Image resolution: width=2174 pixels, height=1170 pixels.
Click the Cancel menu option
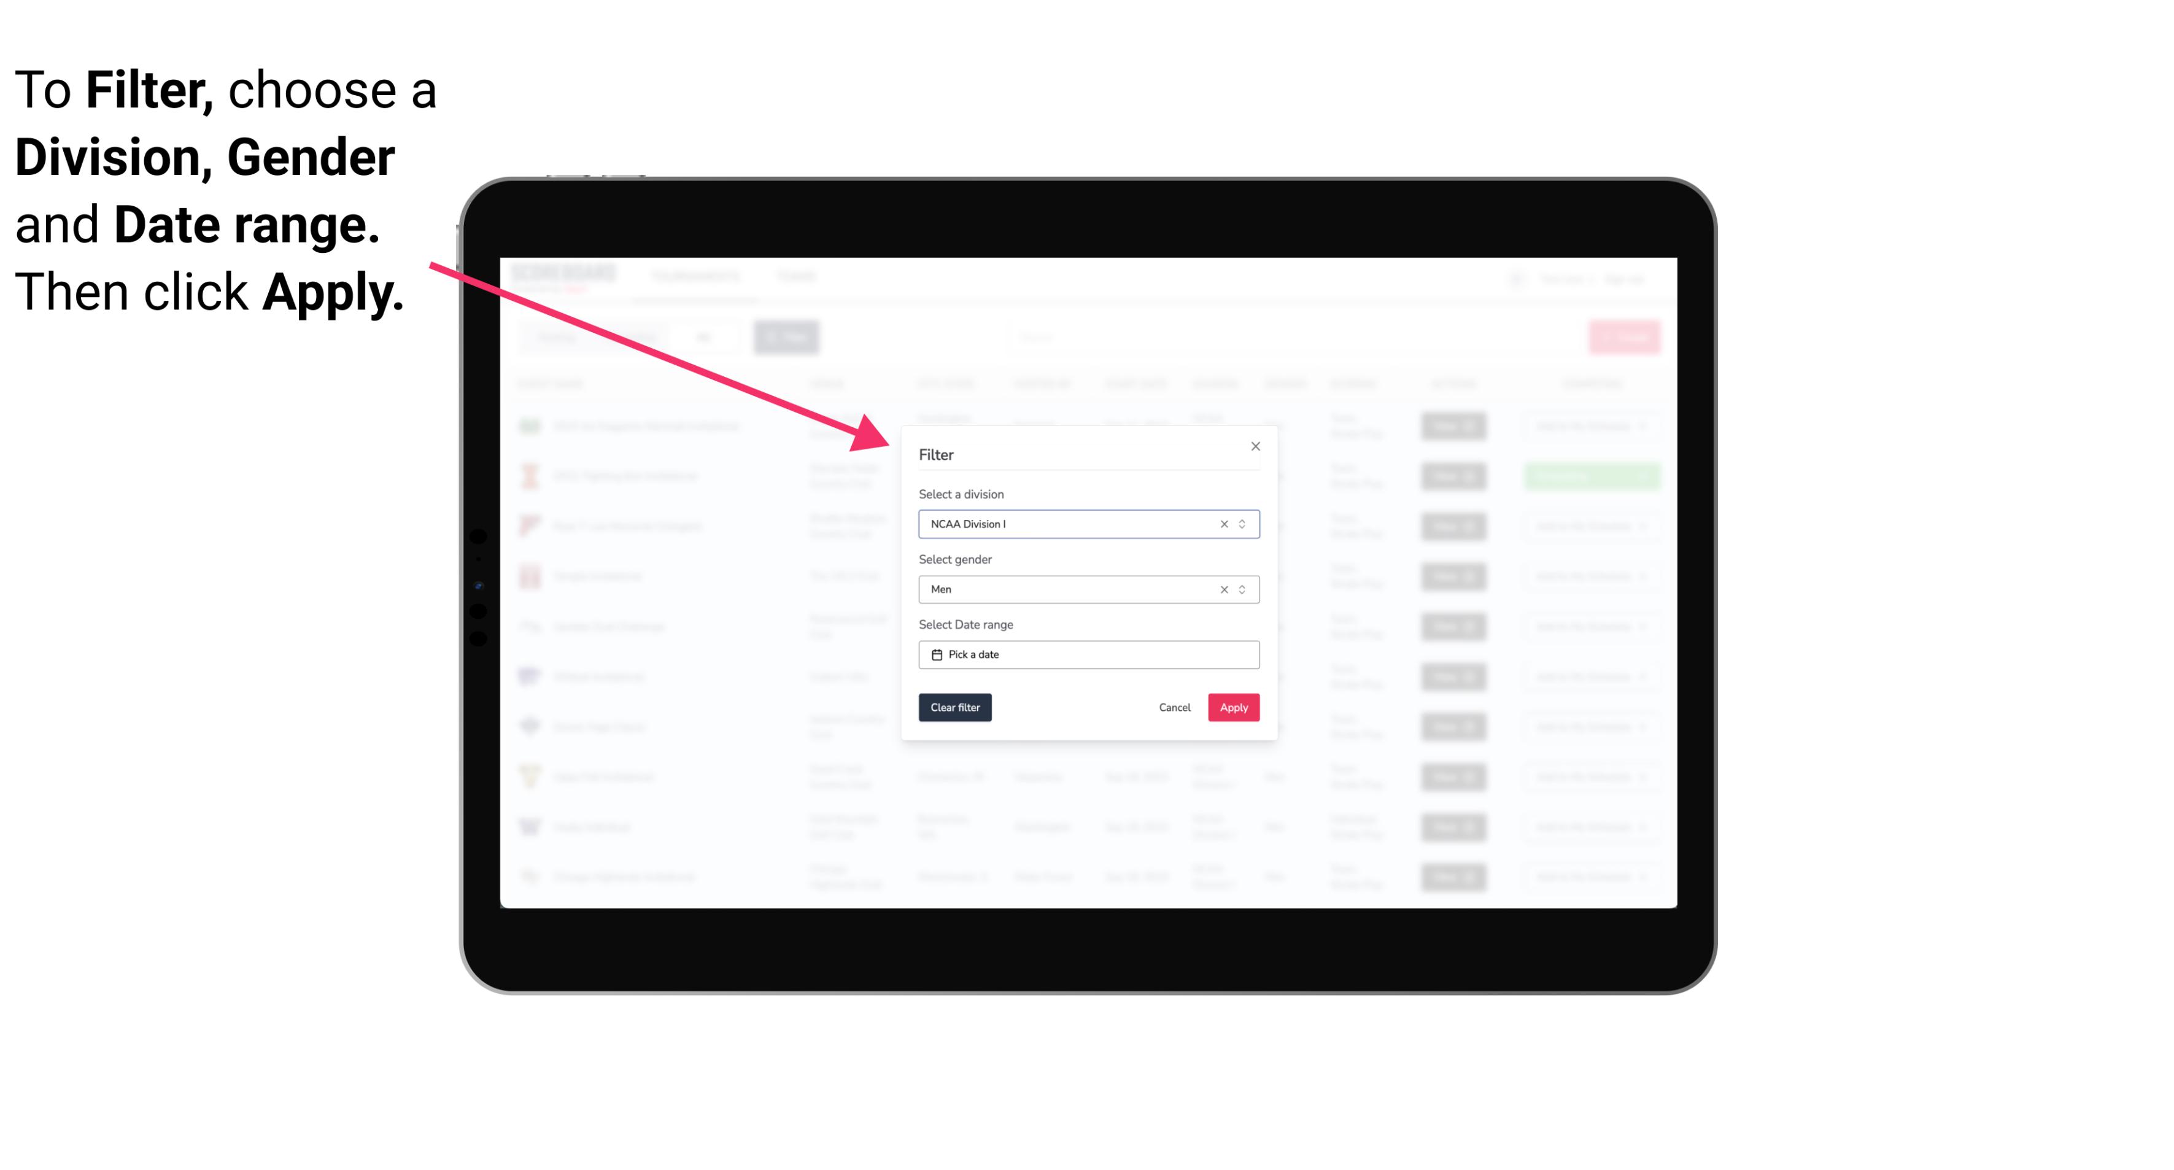point(1175,708)
